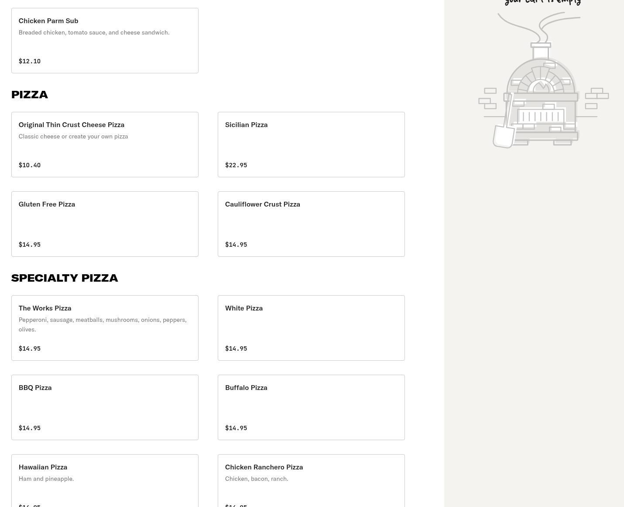The image size is (624, 507).
Task: Click the $10.40 price of Thin Crust Cheese Pizza
Action: (x=30, y=165)
